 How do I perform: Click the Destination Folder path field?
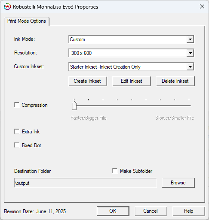tap(86, 183)
